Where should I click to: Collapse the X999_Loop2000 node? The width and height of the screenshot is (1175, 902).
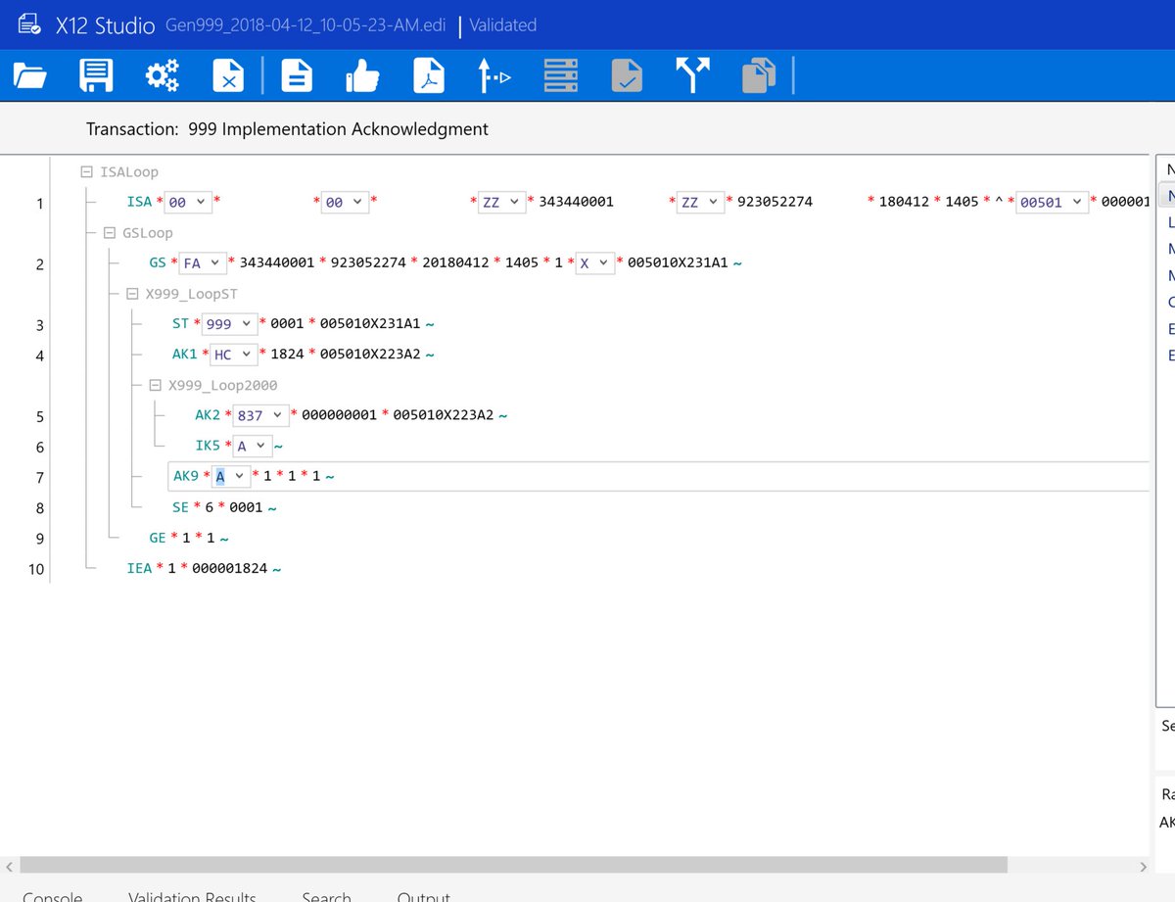pos(155,385)
